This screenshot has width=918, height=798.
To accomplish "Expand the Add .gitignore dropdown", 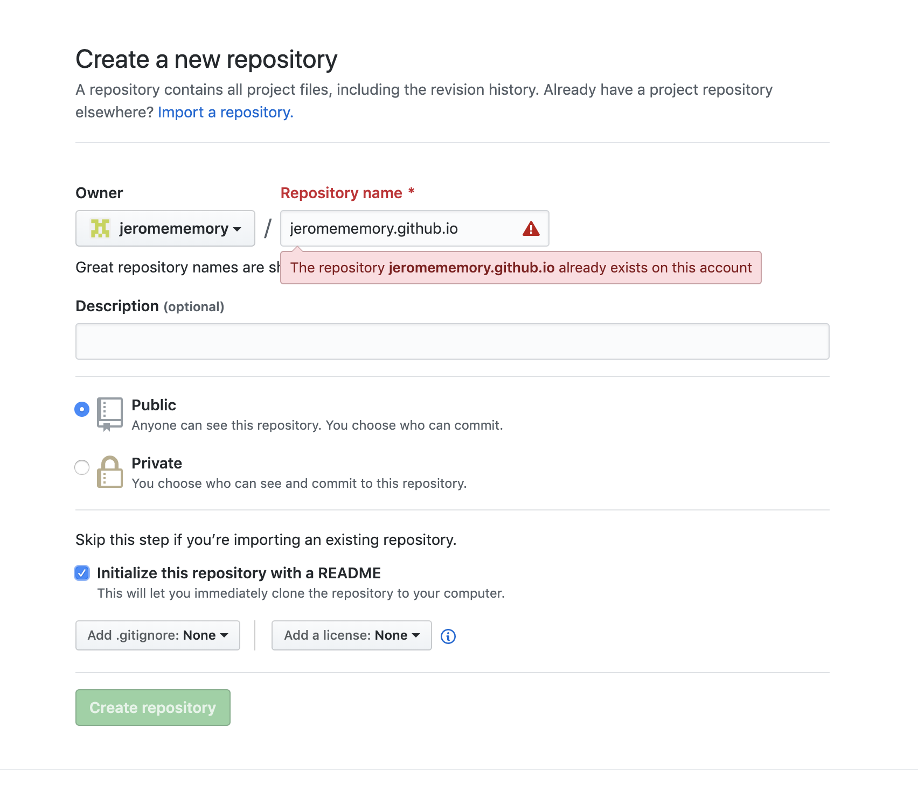I will tap(158, 635).
